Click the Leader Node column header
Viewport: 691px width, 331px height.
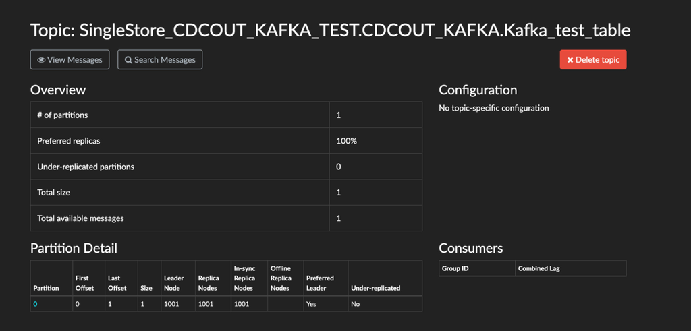(173, 282)
